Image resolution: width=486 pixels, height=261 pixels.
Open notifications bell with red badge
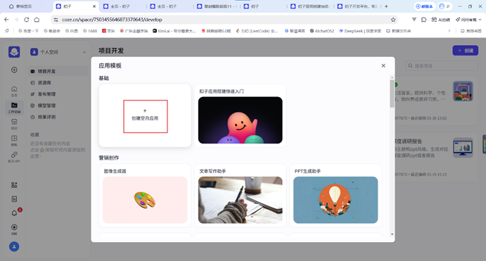click(14, 213)
